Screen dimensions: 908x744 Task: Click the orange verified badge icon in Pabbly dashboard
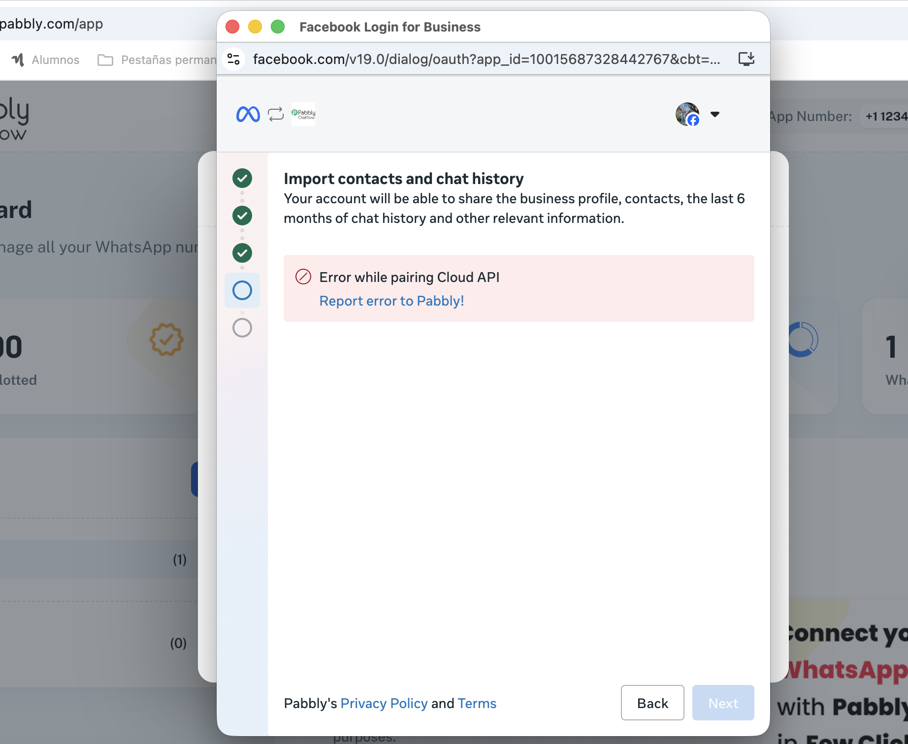point(166,340)
